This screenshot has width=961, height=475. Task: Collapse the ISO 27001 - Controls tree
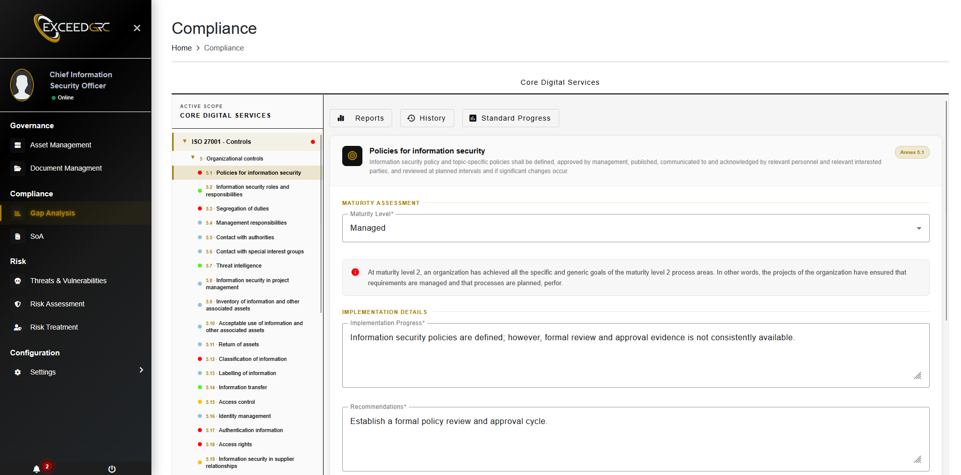click(x=185, y=142)
